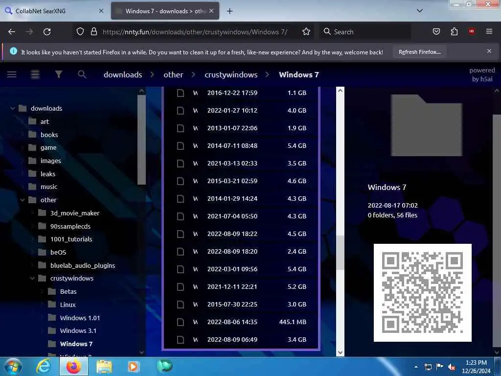Image resolution: width=501 pixels, height=376 pixels.
Task: Open the h5ai search magnifier
Action: [82, 74]
